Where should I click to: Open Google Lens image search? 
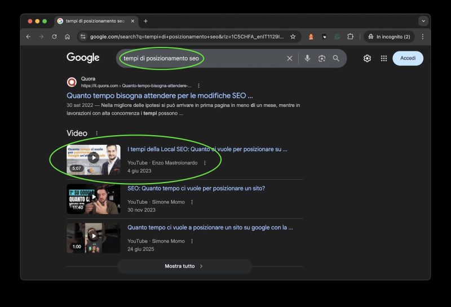coord(322,58)
